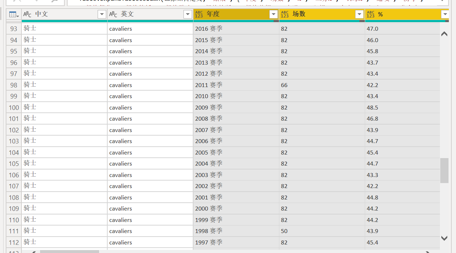
Task: Click the 48.5 percentage cell
Action: pyautogui.click(x=402, y=108)
